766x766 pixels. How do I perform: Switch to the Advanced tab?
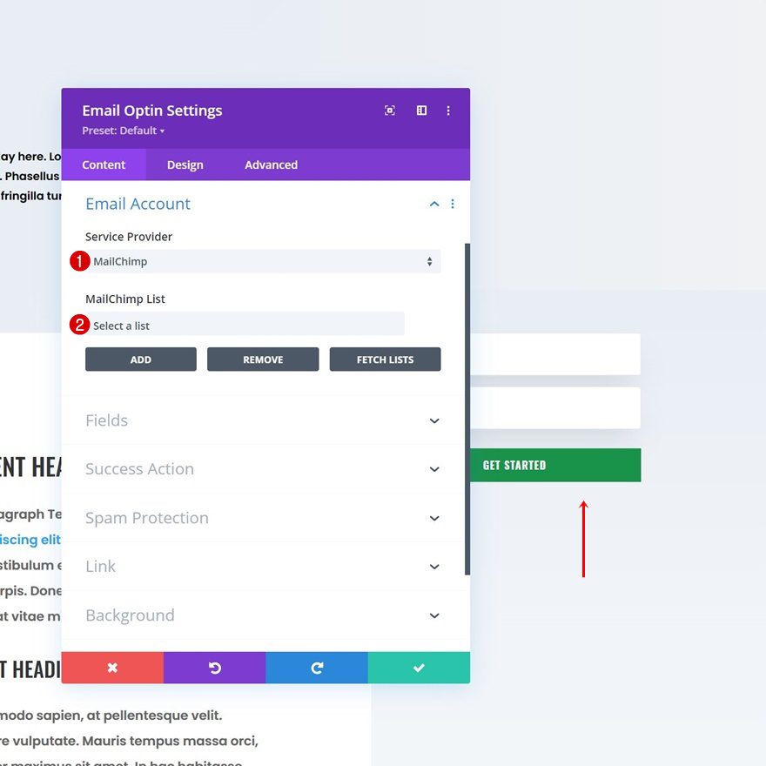click(270, 165)
